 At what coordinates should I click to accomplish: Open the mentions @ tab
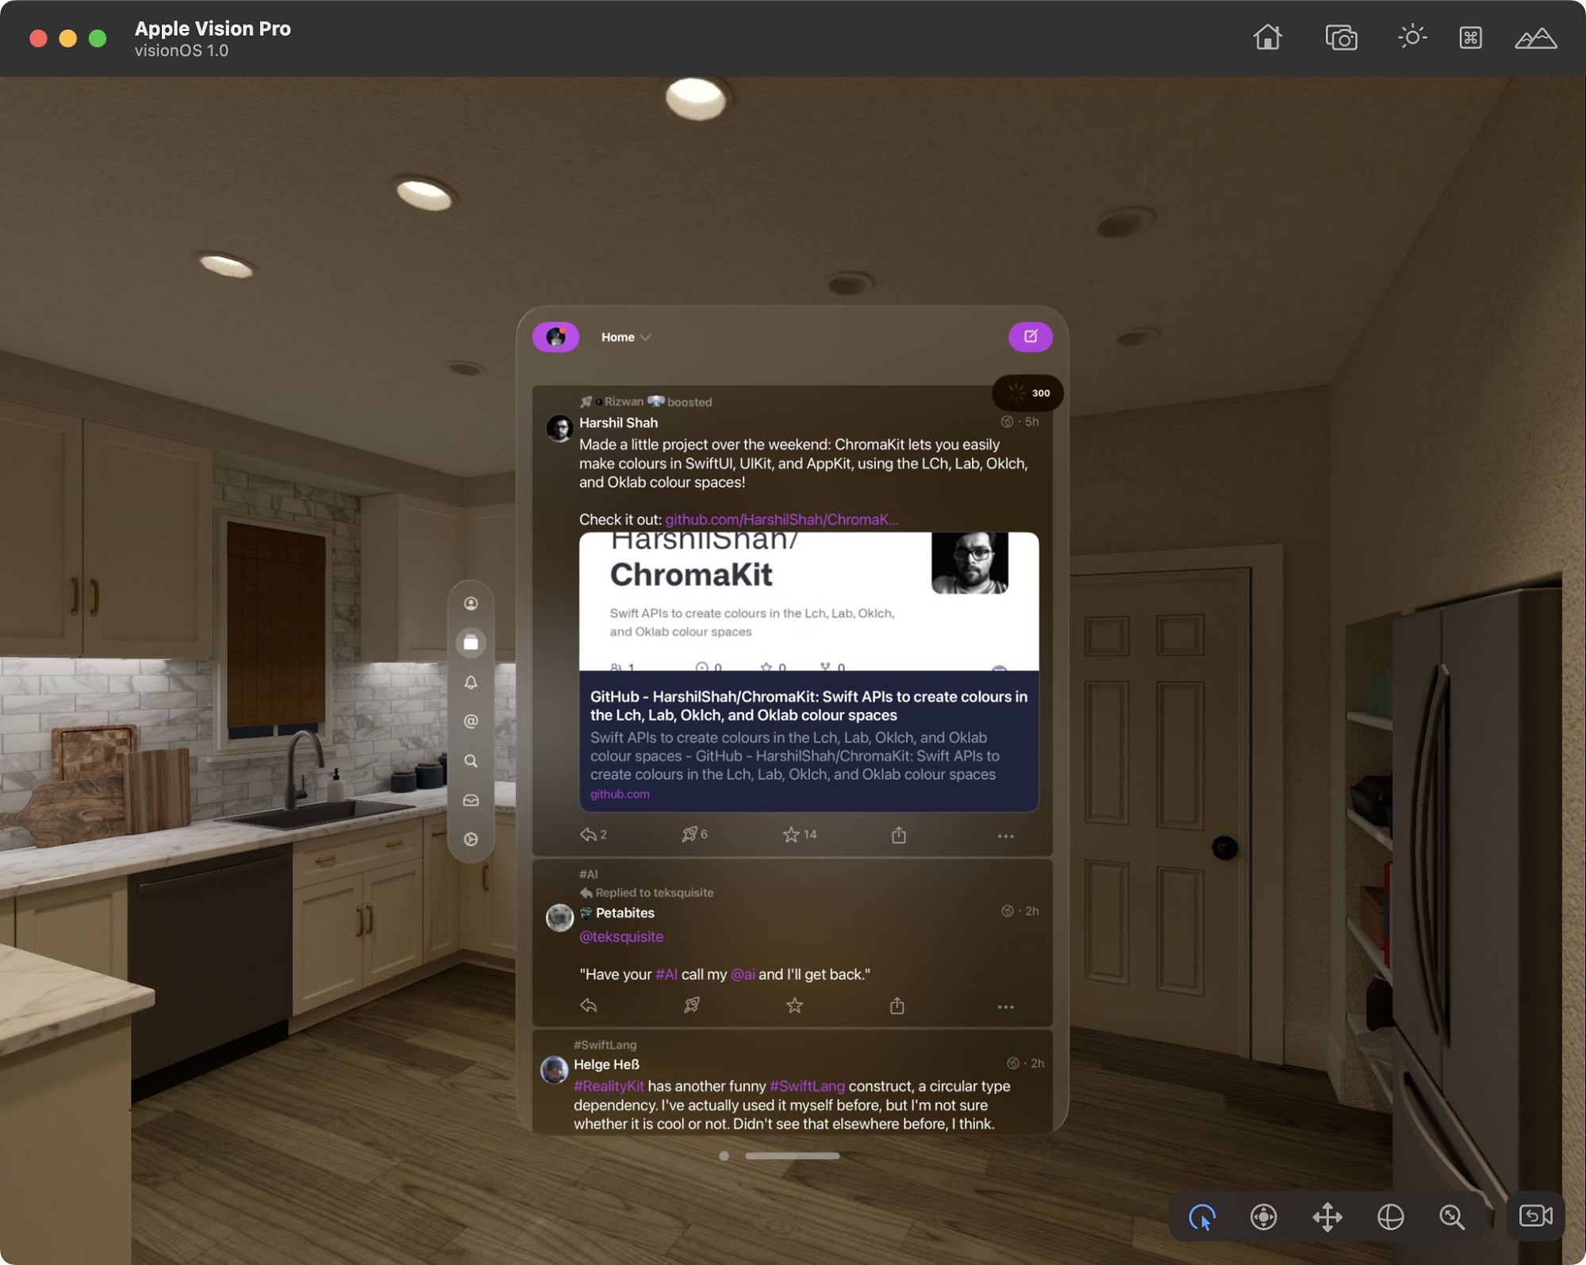tap(470, 721)
